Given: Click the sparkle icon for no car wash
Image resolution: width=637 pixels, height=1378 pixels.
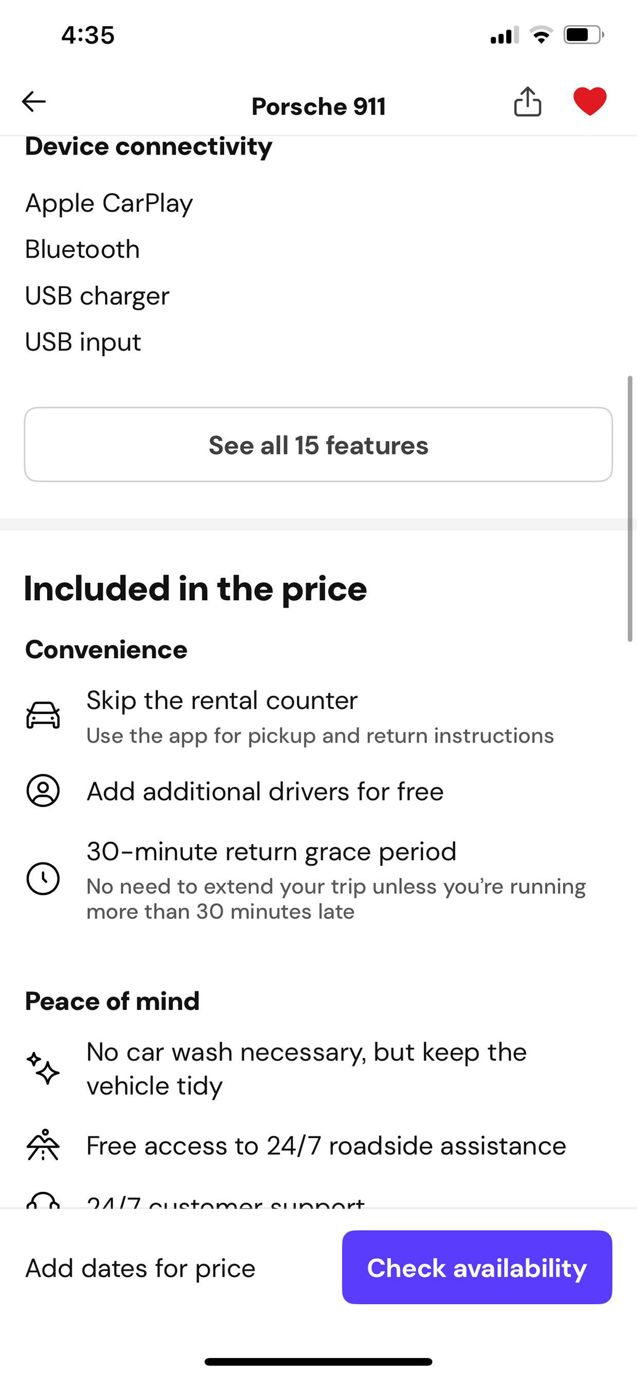Looking at the screenshot, I should pyautogui.click(x=43, y=1068).
